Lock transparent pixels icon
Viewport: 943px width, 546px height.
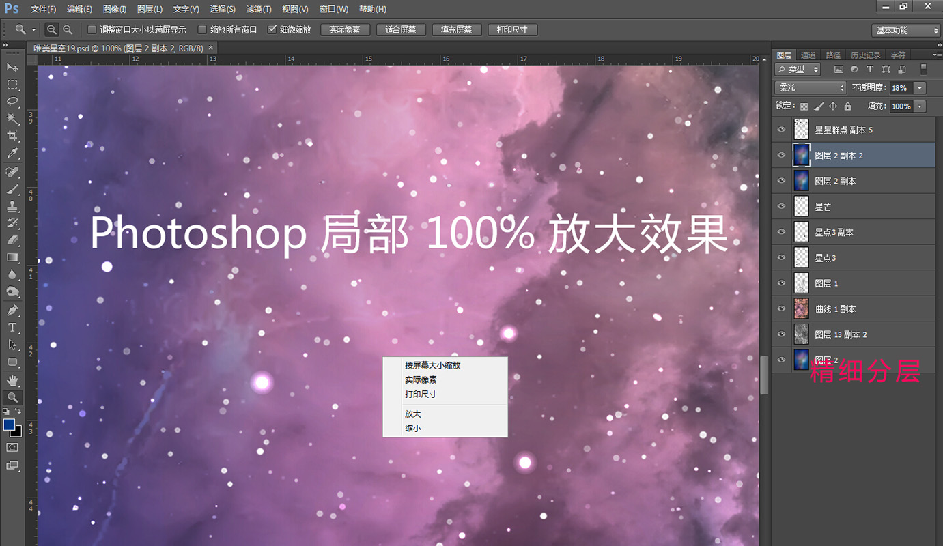pyautogui.click(x=804, y=106)
